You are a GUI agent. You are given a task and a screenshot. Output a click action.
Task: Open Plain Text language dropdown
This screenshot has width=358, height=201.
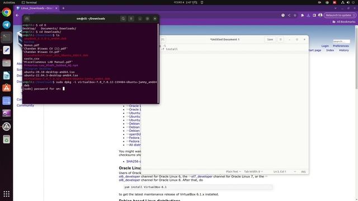click(x=233, y=171)
